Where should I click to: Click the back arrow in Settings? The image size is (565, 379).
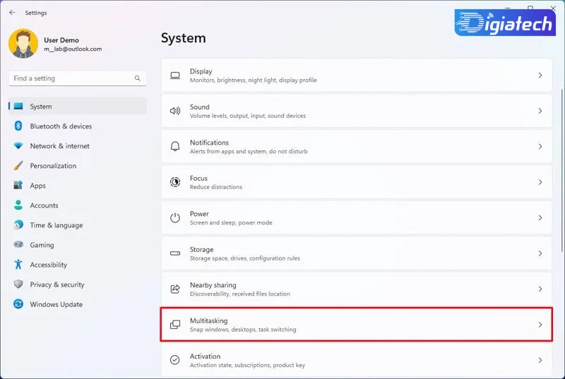click(13, 13)
